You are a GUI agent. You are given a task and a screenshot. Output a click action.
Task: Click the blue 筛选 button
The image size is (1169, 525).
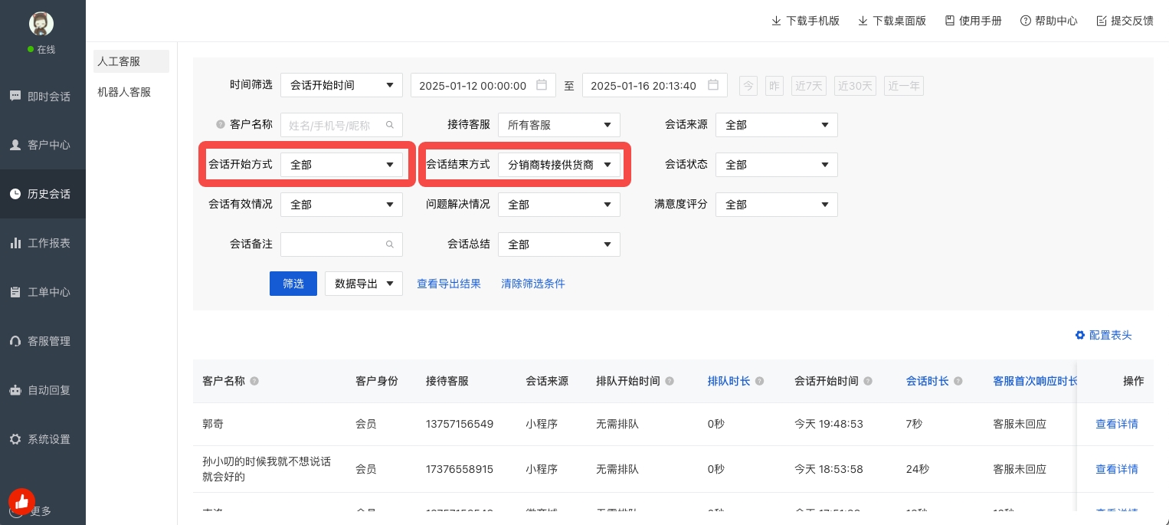293,284
